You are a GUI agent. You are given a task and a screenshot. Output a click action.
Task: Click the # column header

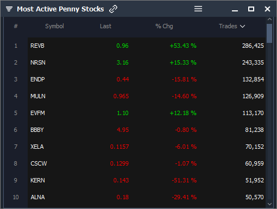pyautogui.click(x=16, y=26)
